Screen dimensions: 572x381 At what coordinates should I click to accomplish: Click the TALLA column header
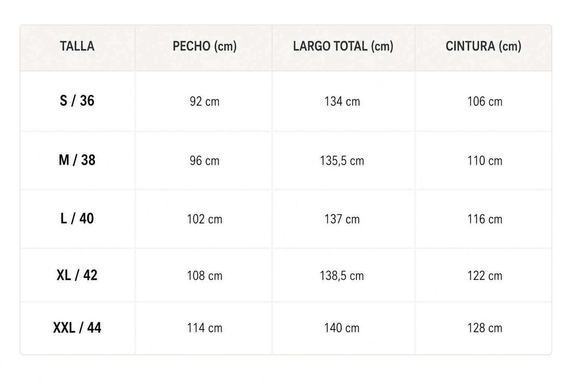tap(77, 46)
